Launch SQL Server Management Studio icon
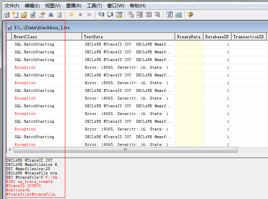This screenshot has width=268, height=199. [x=170, y=15]
